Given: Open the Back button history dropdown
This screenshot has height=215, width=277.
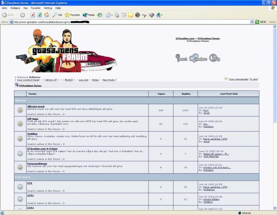Looking at the screenshot, I should pos(17,15).
